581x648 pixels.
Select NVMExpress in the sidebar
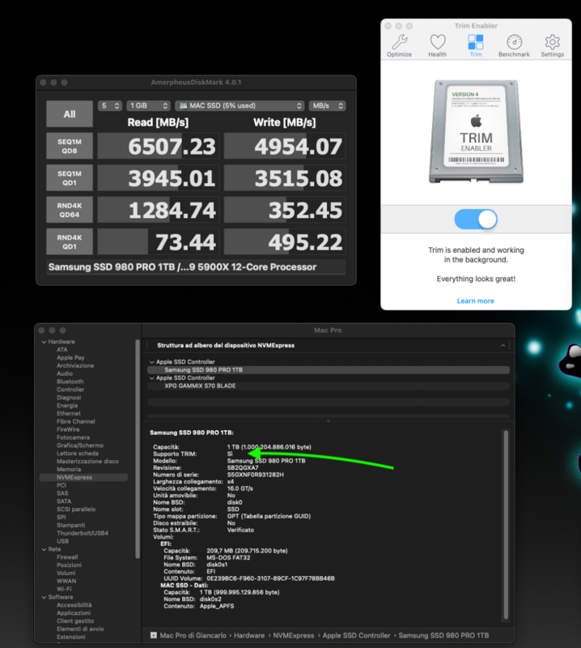pos(84,477)
